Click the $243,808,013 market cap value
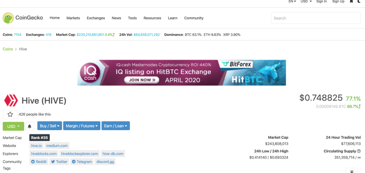The height and width of the screenshot is (173, 365). tap(276, 144)
